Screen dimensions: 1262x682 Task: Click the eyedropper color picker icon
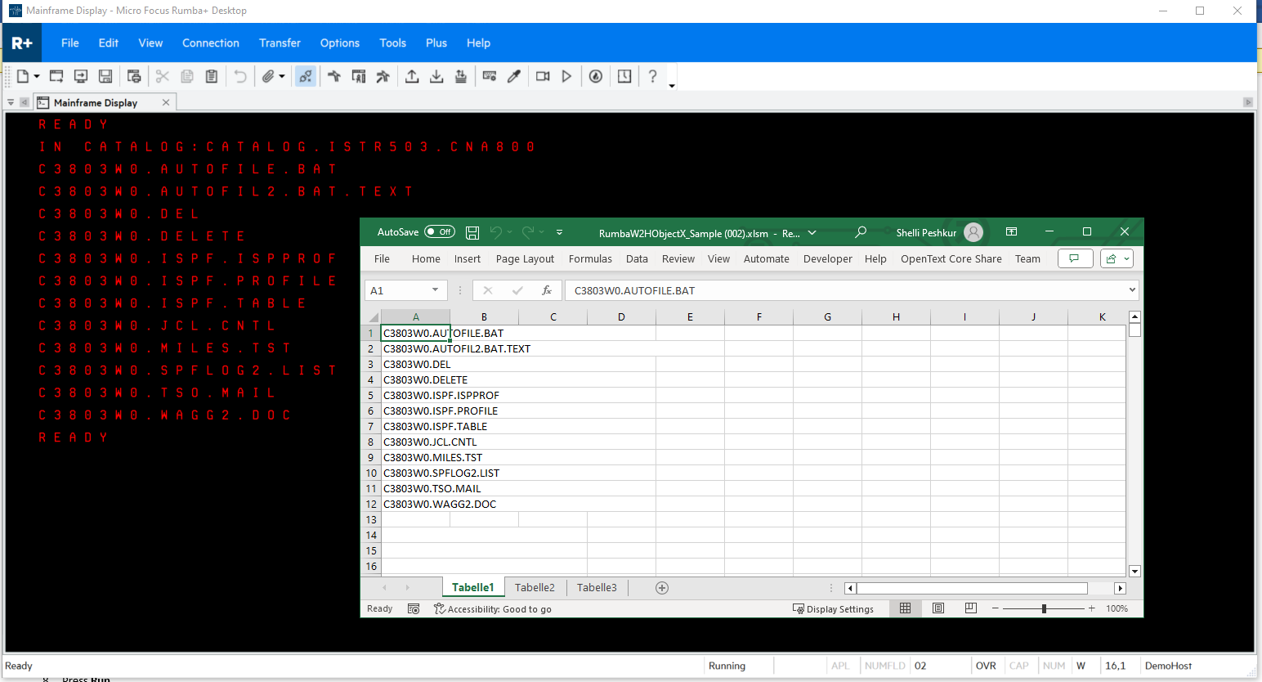coord(514,76)
